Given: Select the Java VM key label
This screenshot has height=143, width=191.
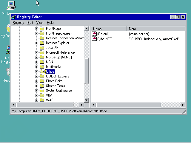Looking at the screenshot, I should click(x=52, y=48).
